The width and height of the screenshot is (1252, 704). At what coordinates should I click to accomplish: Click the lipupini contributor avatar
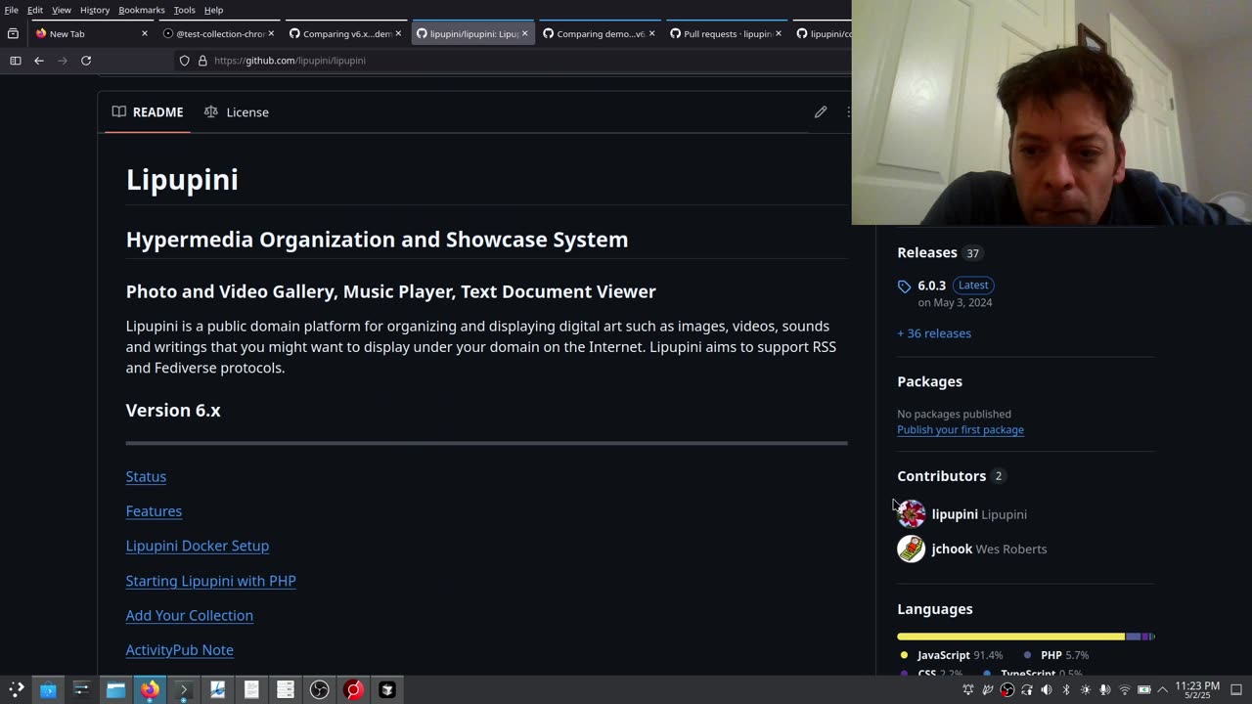(911, 513)
